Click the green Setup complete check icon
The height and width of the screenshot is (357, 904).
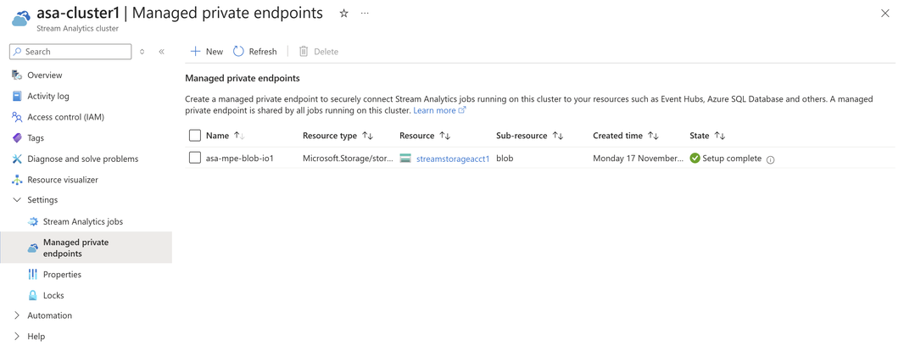[695, 158]
